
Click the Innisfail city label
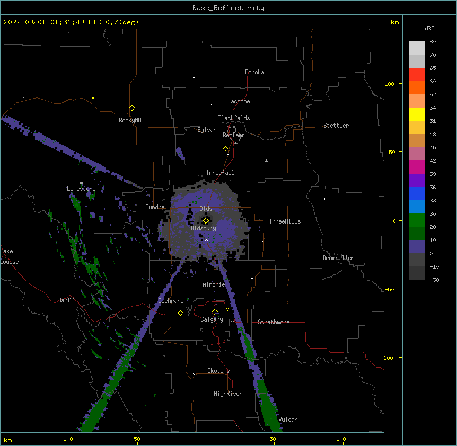[220, 173]
